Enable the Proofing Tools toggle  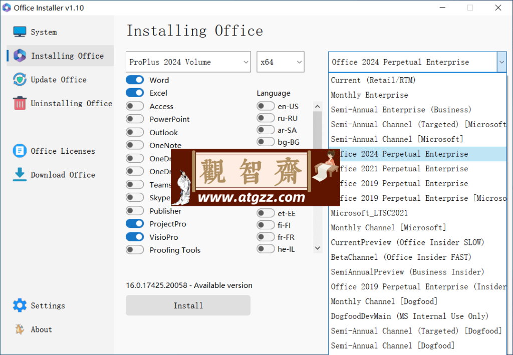pos(135,250)
